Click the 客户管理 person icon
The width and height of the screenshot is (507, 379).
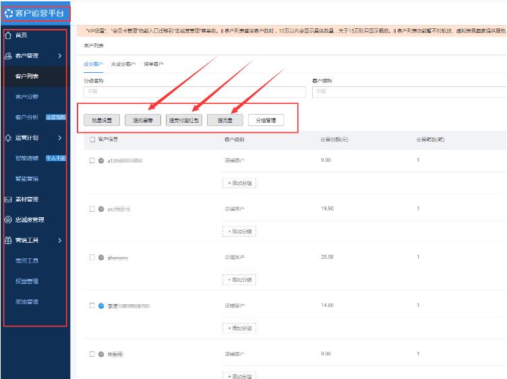(8, 55)
